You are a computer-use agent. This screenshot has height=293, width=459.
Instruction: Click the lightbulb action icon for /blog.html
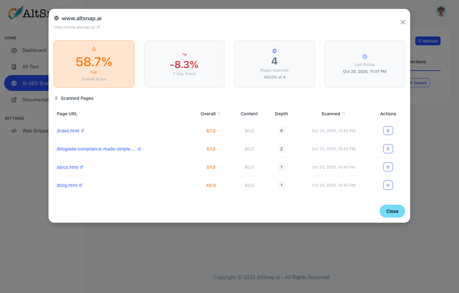tap(388, 185)
